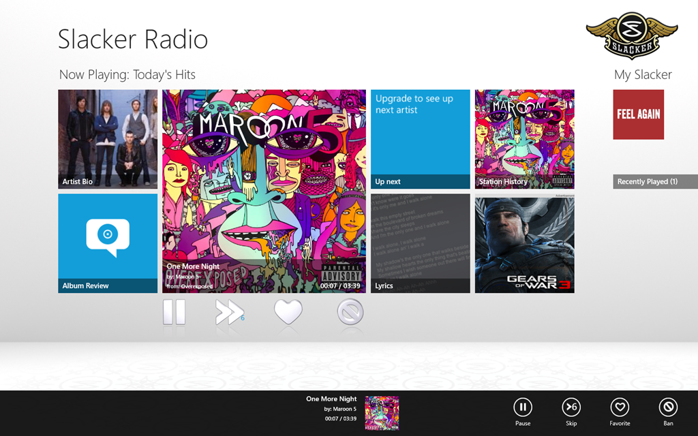The image size is (698, 436).
Task: Click the Gears of War 3 advertisement
Action: coord(524,245)
